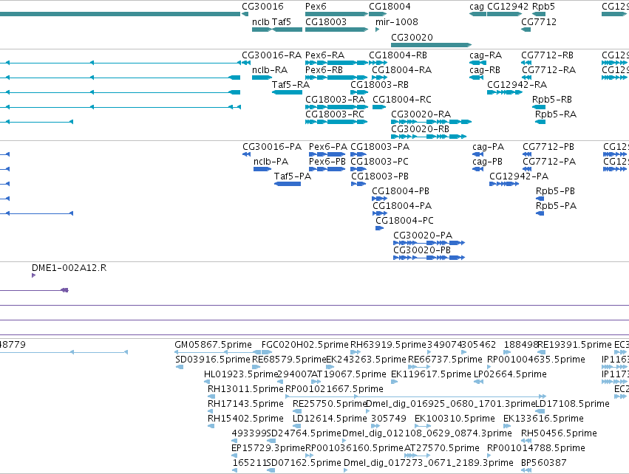The width and height of the screenshot is (629, 474).
Task: Click the CG18004-RA transcript label
Action: (401, 69)
